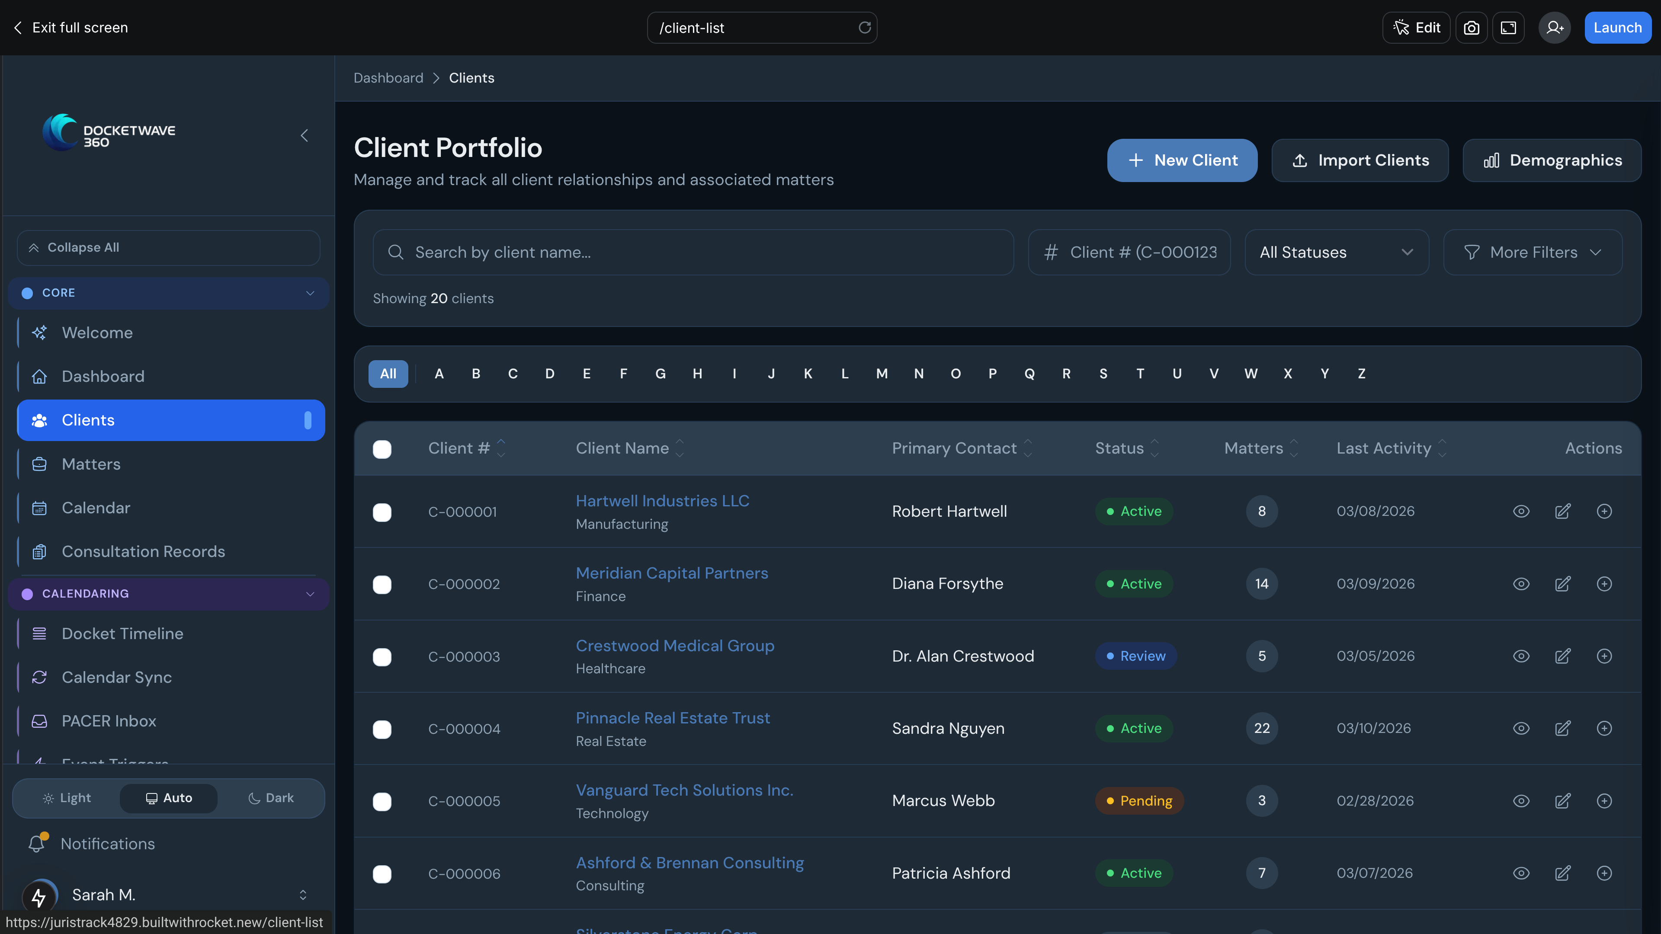The height and width of the screenshot is (934, 1661).
Task: Collapse the sidebar with the left chevron
Action: [305, 135]
